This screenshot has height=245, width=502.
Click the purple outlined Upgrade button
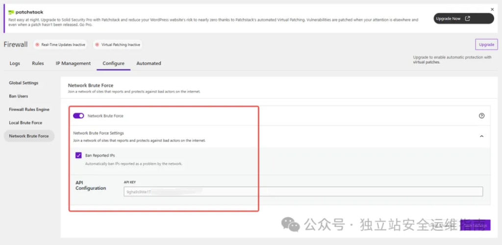click(x=486, y=45)
